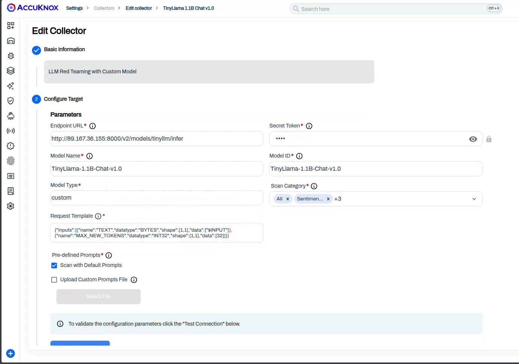519x364 pixels.
Task: Open the inventory warehouse icon in sidebar
Action: (x=11, y=41)
